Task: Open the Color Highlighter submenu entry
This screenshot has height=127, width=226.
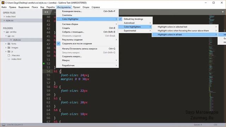Action: click(x=87, y=19)
